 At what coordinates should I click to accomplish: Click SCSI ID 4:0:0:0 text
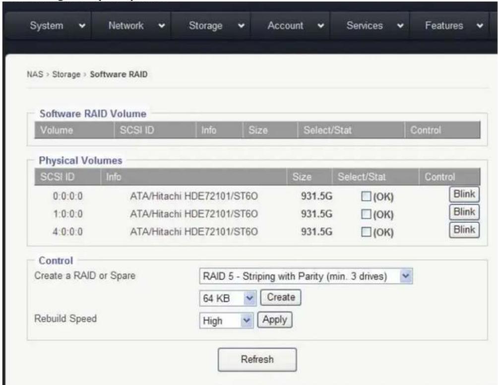click(x=67, y=232)
